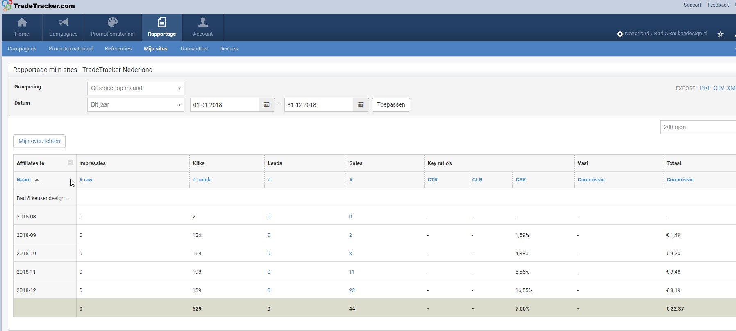Screen dimensions: 736x331
Task: Open sales count 23 for 2018-12
Action: click(352, 290)
